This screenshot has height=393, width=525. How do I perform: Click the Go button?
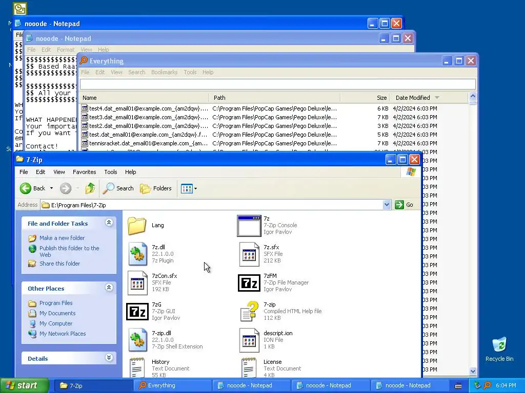(404, 205)
